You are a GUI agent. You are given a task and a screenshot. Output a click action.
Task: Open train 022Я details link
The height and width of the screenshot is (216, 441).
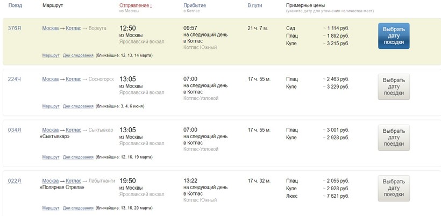pos(15,181)
